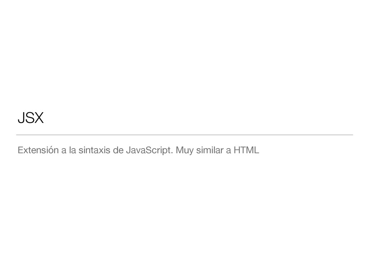Viewport: 369px width, 277px height.
Task: Click the "a" right after Extensión
Action: tap(64, 151)
